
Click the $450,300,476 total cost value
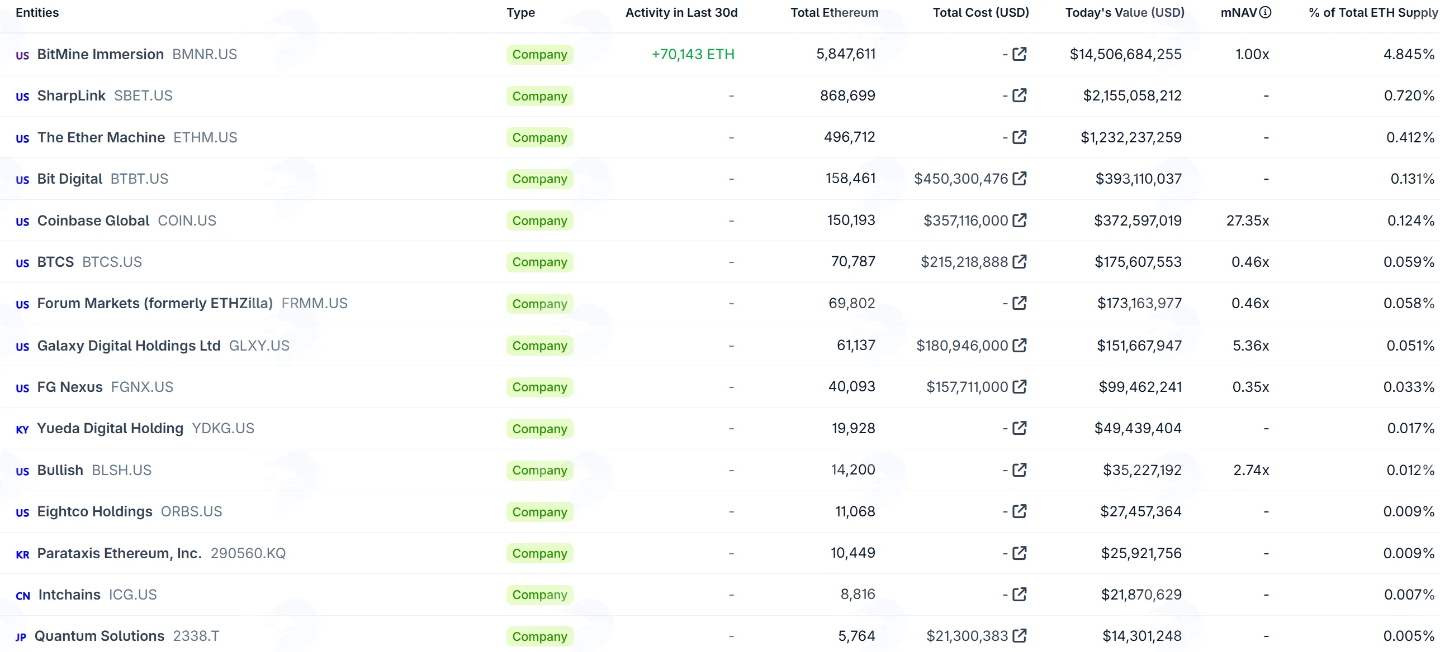[x=961, y=179]
